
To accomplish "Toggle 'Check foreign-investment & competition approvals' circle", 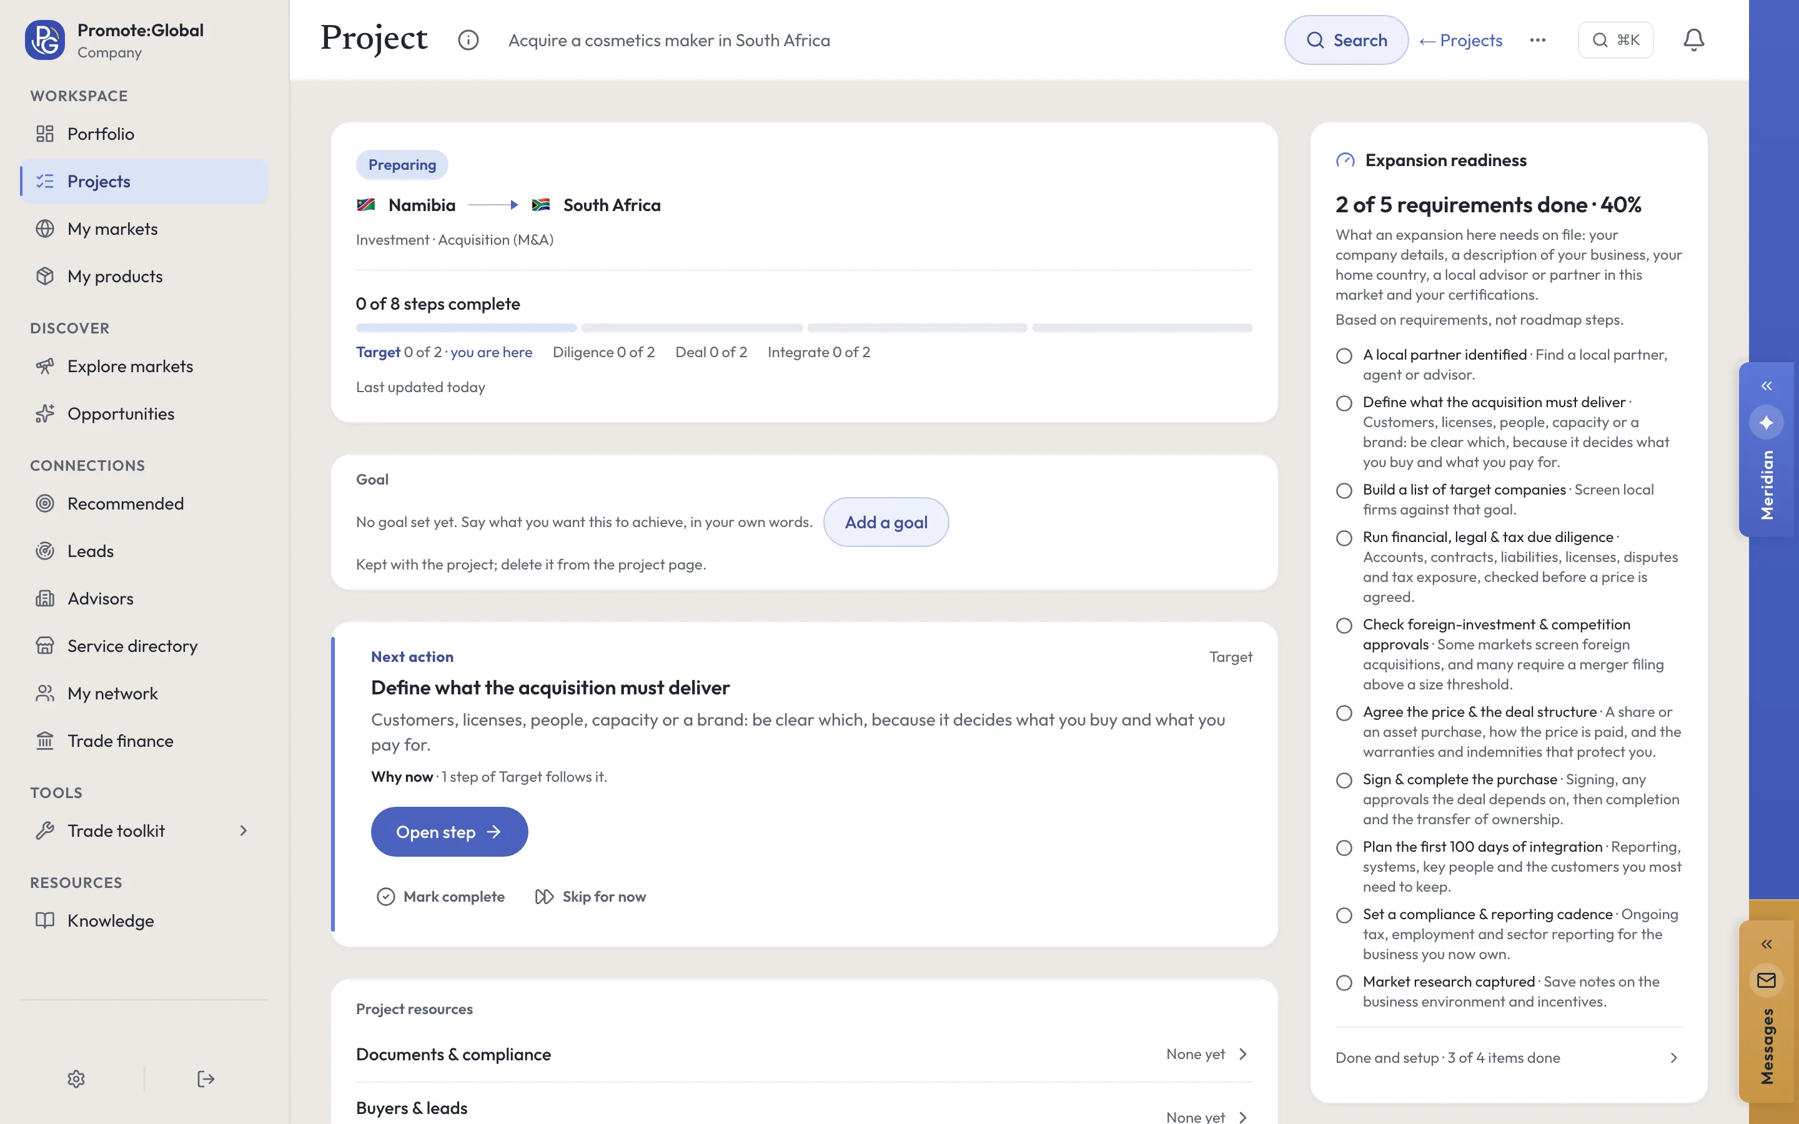I will pos(1344,626).
